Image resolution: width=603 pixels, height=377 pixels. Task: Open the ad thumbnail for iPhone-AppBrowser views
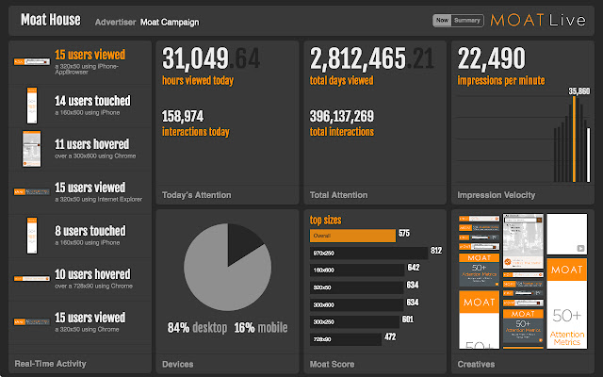tap(32, 61)
